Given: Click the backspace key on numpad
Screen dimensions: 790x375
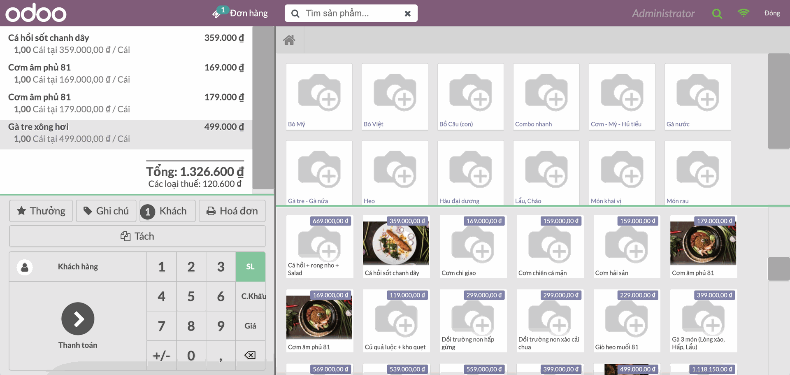Looking at the screenshot, I should pos(250,355).
